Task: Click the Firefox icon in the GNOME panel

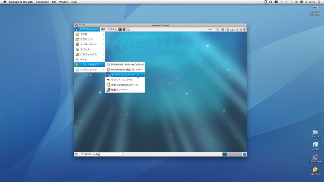Action: [x=124, y=29]
